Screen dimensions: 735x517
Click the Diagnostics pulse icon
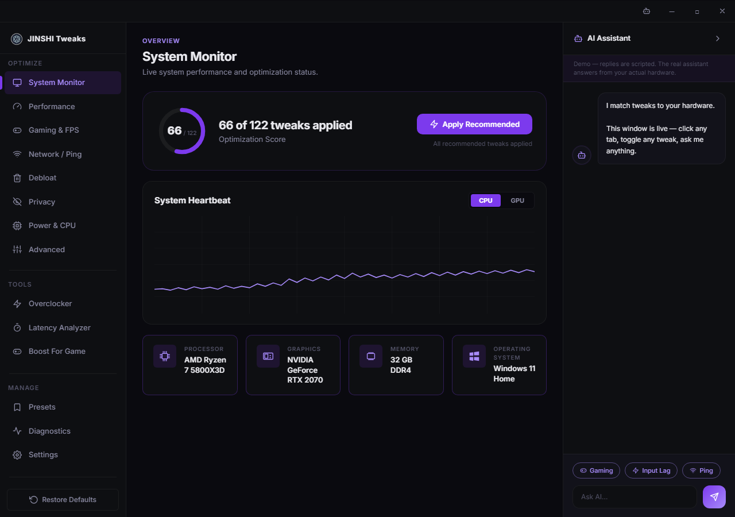17,431
